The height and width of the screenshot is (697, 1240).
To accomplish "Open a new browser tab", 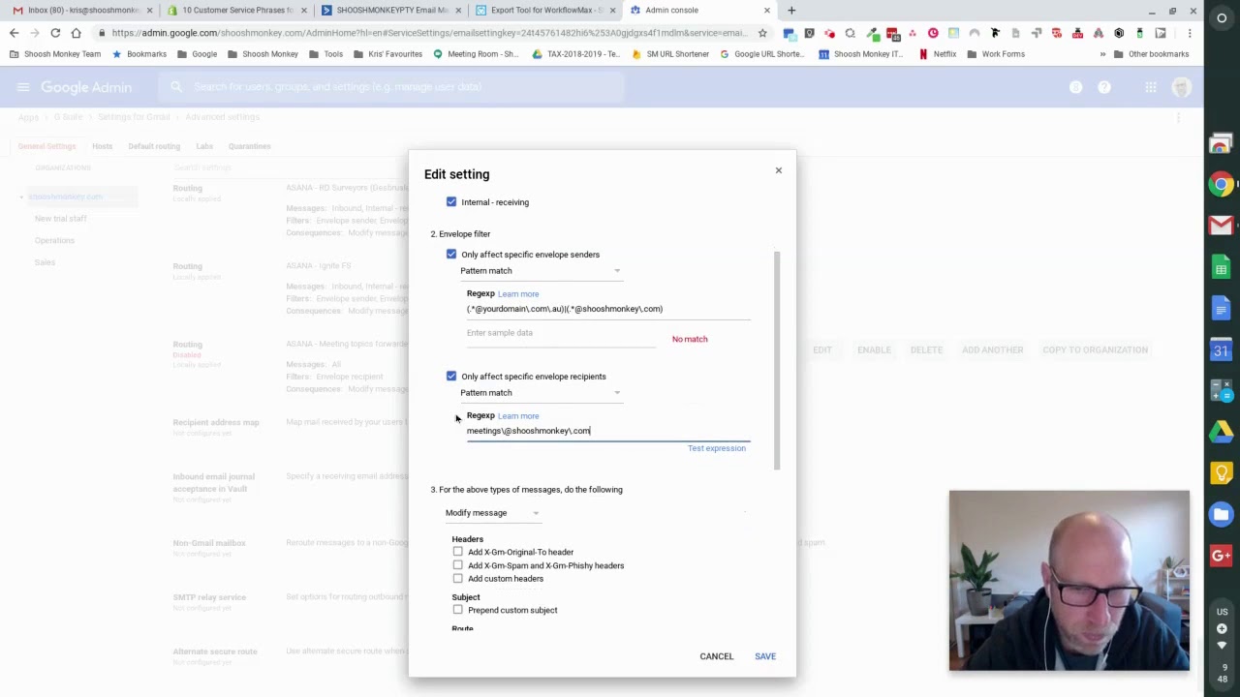I will (x=791, y=10).
